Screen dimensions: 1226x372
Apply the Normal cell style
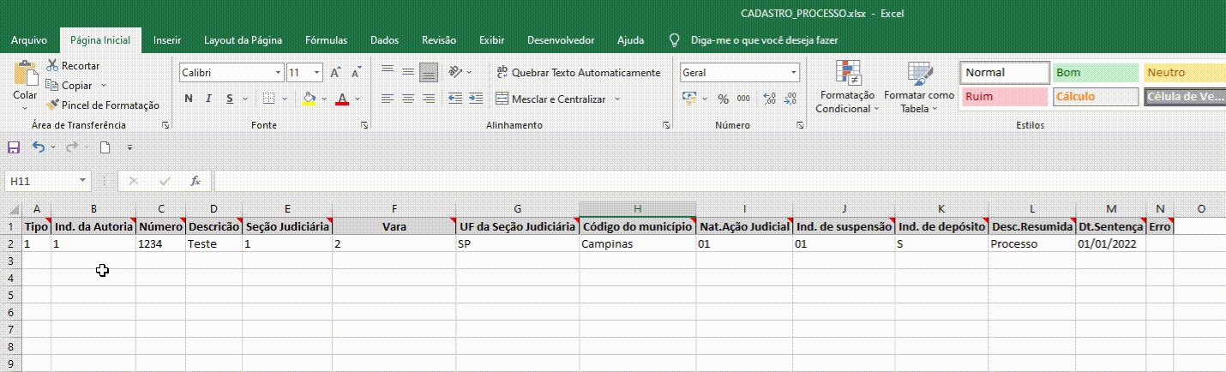[x=1005, y=73]
